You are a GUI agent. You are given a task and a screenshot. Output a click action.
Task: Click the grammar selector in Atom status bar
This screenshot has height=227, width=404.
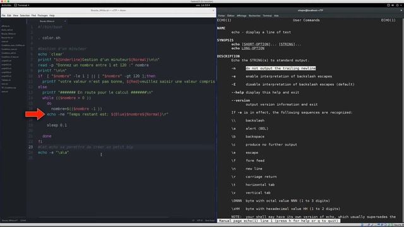click(x=210, y=221)
